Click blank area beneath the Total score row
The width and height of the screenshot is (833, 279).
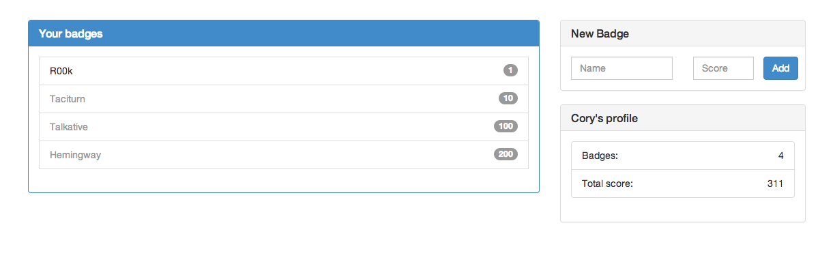click(x=682, y=209)
